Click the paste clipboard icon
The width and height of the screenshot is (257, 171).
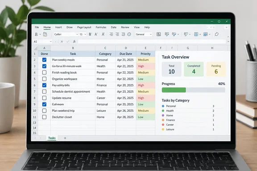click(x=45, y=34)
